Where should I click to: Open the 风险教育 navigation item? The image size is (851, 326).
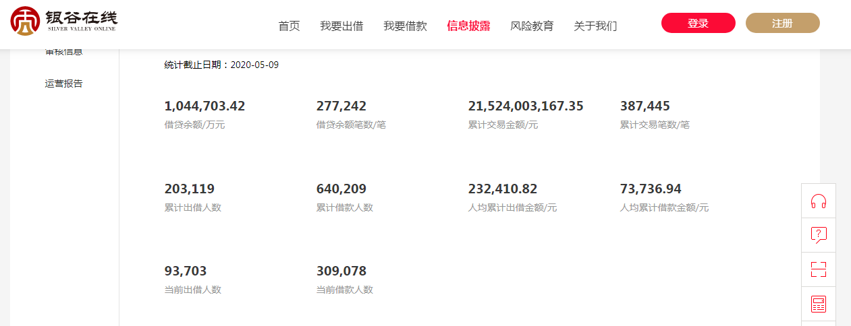(532, 26)
